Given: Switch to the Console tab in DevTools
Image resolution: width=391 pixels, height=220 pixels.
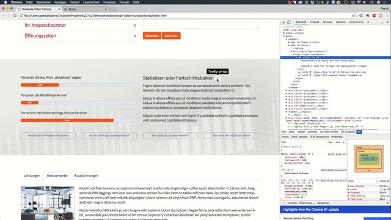Looking at the screenshot, I should click(315, 22).
